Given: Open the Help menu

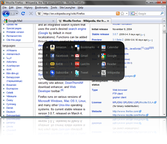Looking at the screenshot, I should pyautogui.click(x=80, y=8).
